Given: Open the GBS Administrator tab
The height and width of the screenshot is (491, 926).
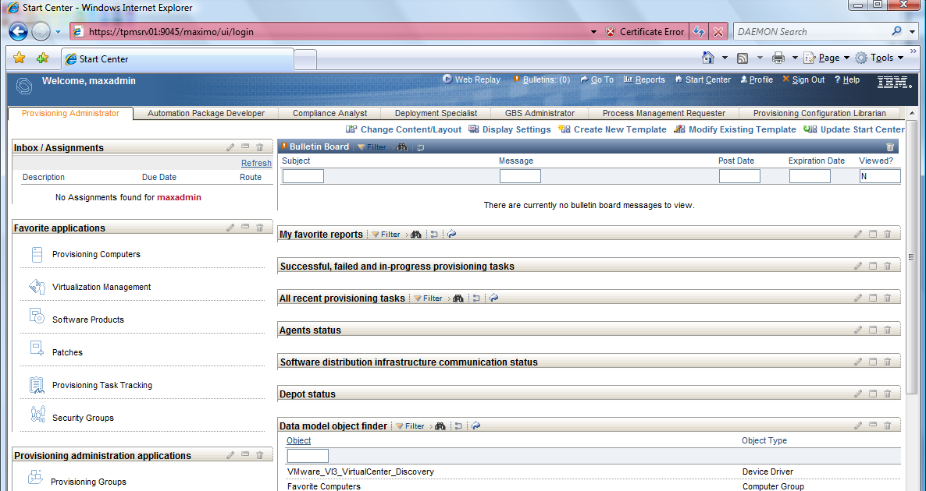Looking at the screenshot, I should coord(540,112).
